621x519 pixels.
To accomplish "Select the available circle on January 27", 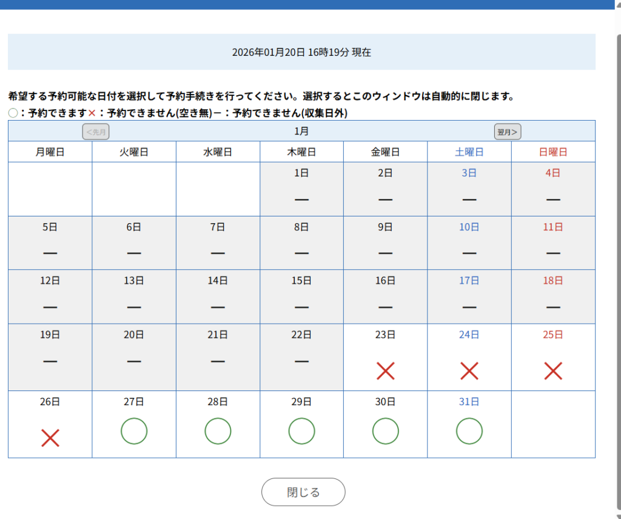I will pyautogui.click(x=134, y=431).
